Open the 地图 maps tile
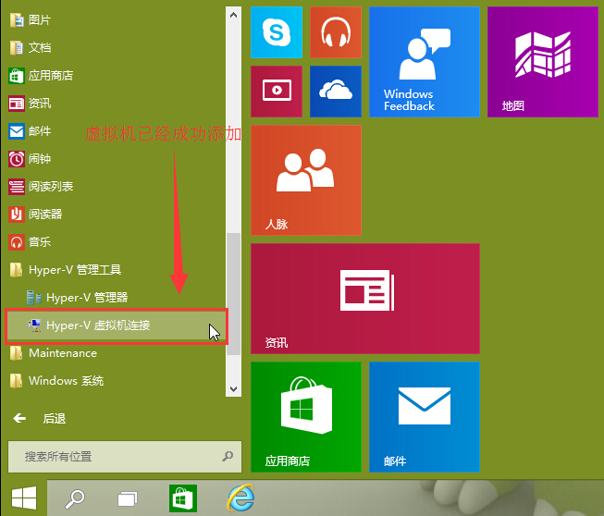The width and height of the screenshot is (604, 516). point(542,62)
